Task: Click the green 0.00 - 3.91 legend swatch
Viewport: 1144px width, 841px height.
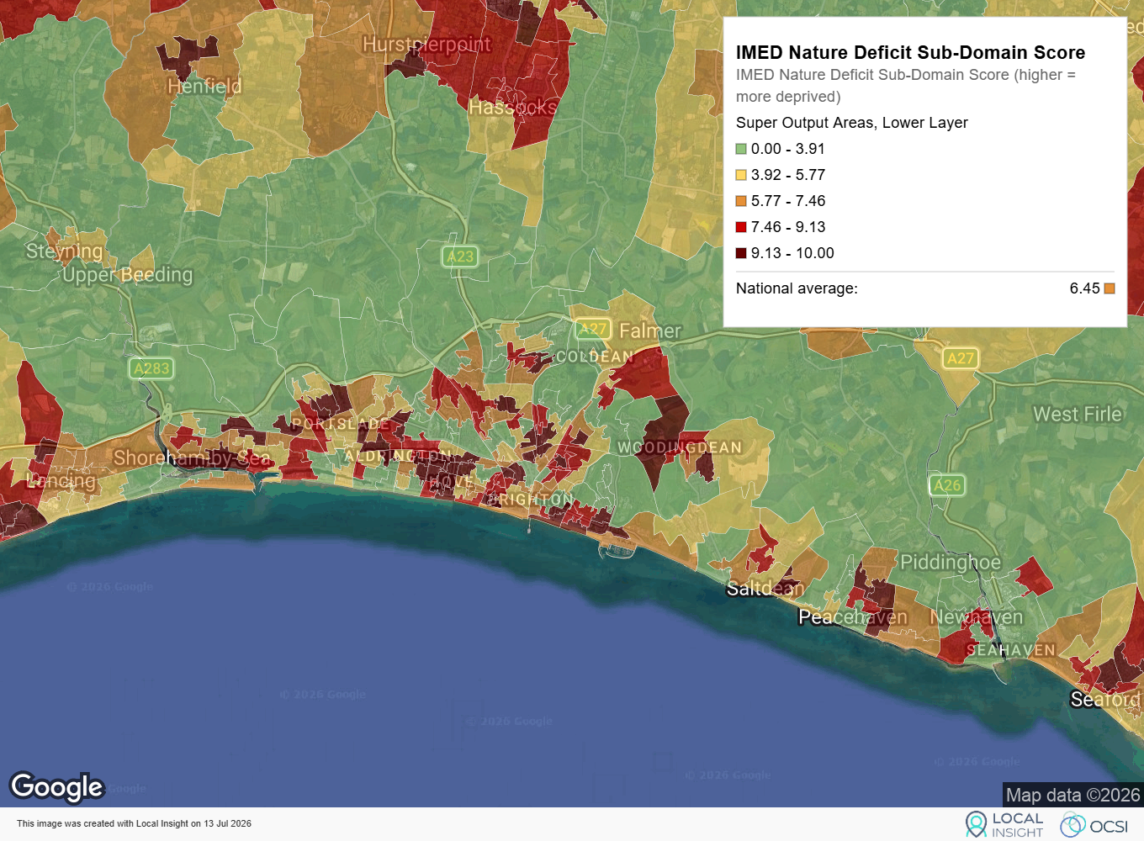Action: [741, 149]
